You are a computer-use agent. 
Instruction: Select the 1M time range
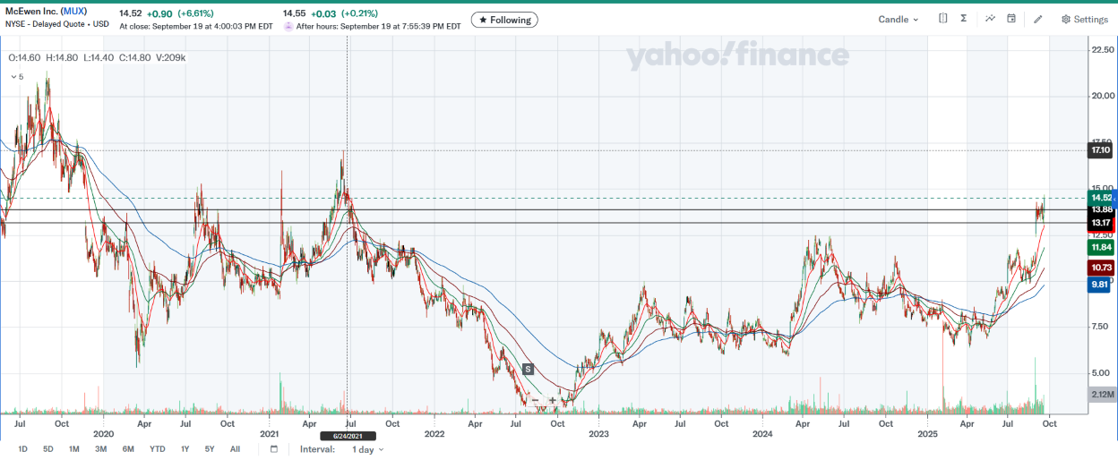tap(74, 449)
